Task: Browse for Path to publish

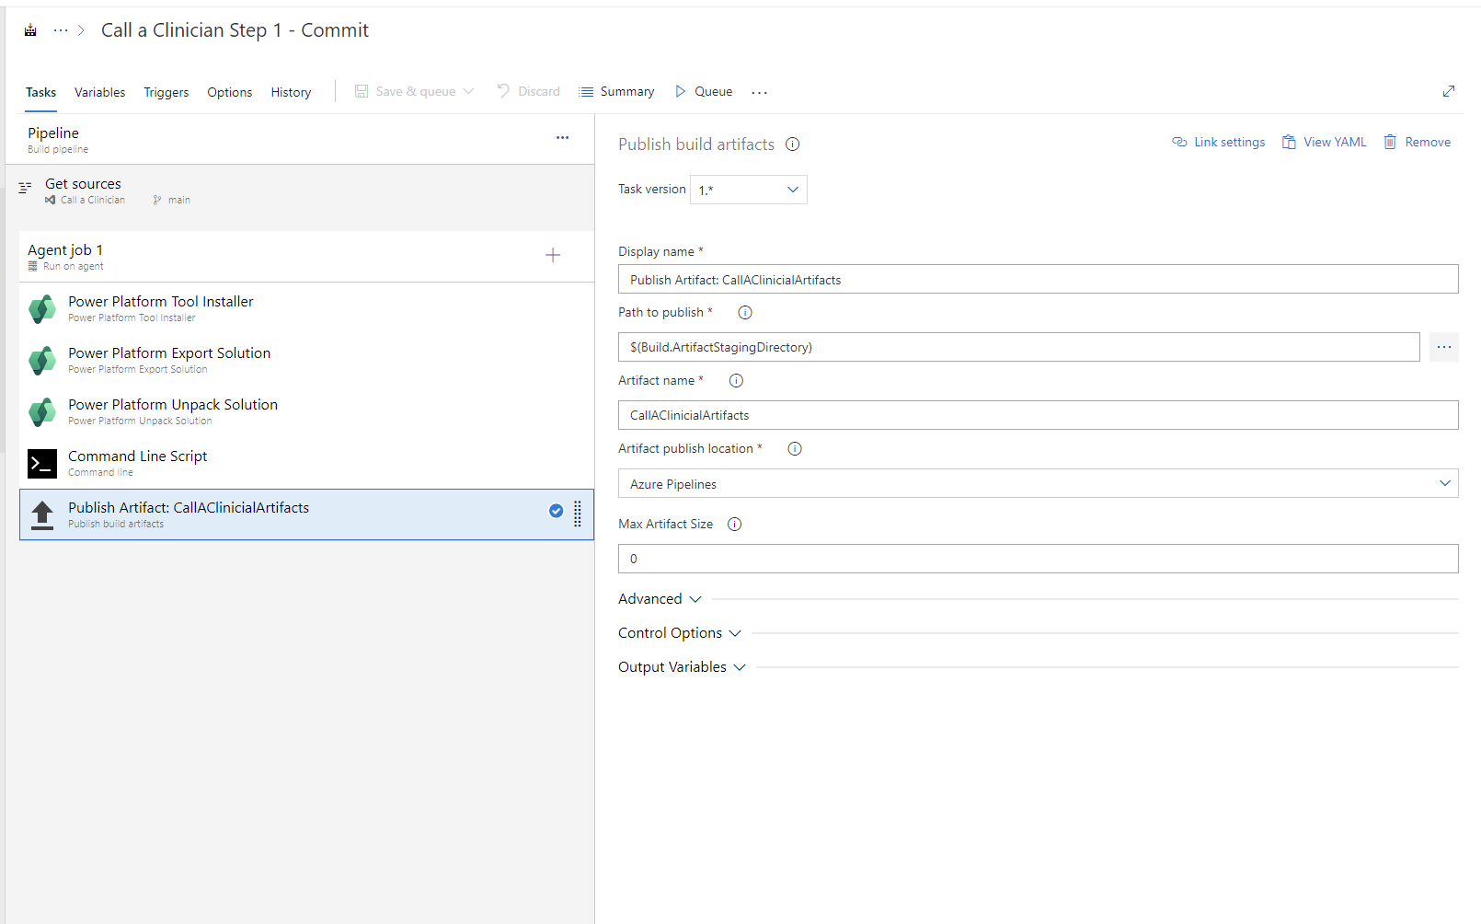Action: 1444,347
